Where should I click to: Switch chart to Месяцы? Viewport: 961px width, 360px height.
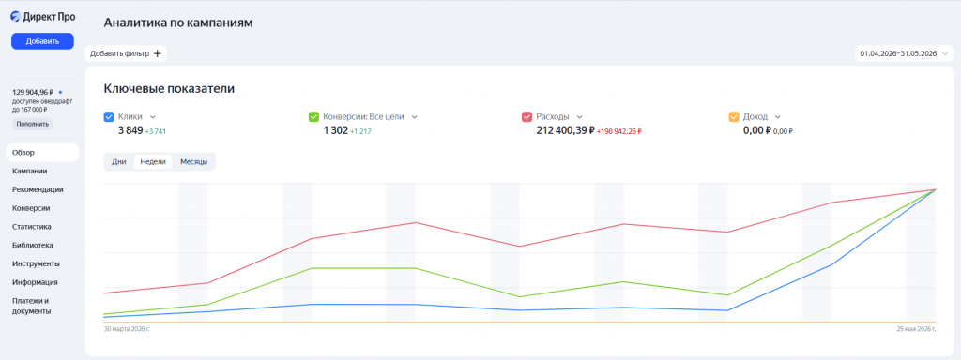[x=193, y=162]
